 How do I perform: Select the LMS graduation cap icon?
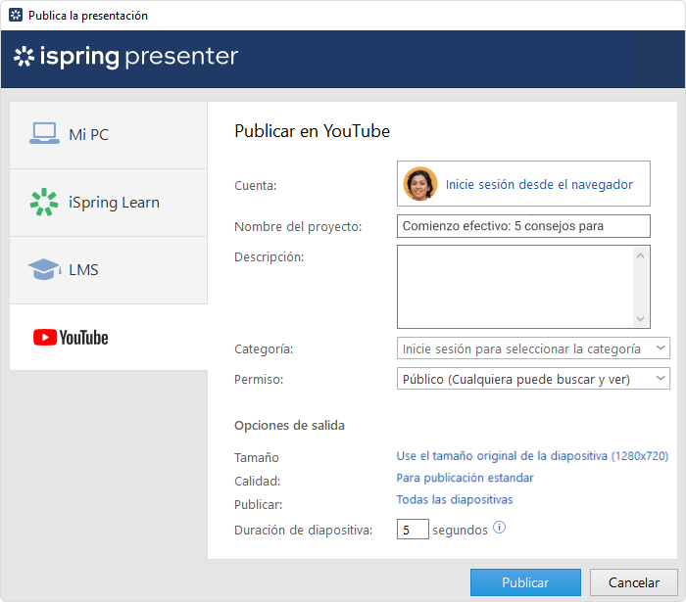point(44,269)
